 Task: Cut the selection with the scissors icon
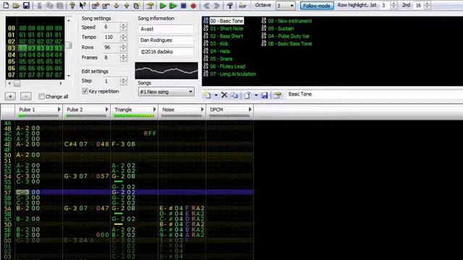click(x=39, y=5)
